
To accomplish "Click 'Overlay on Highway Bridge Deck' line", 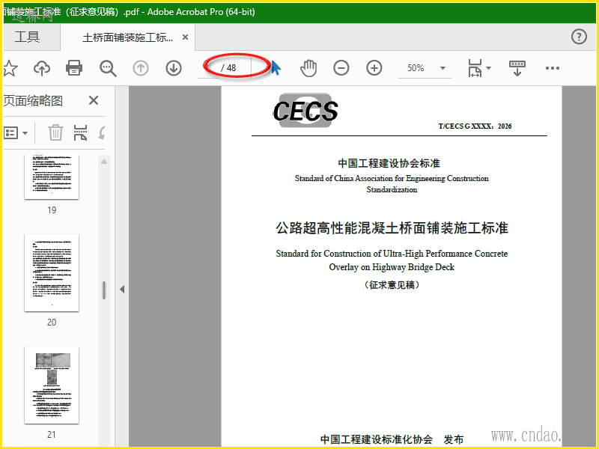I will 392,267.
